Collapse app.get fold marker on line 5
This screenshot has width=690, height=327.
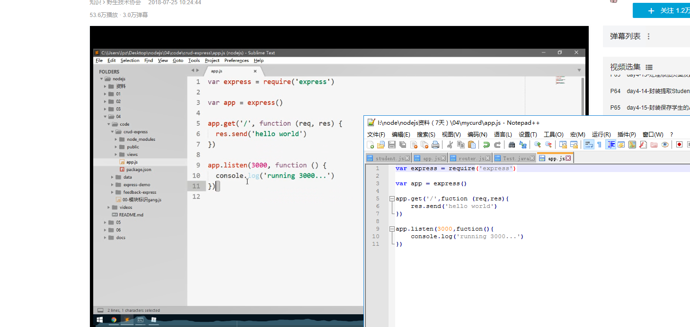(x=391, y=198)
